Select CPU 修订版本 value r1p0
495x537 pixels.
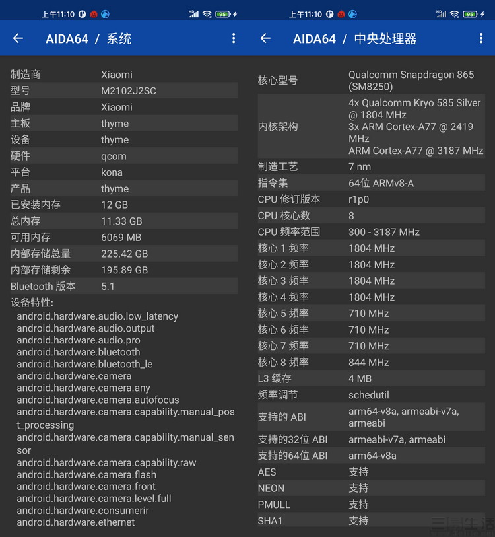359,199
